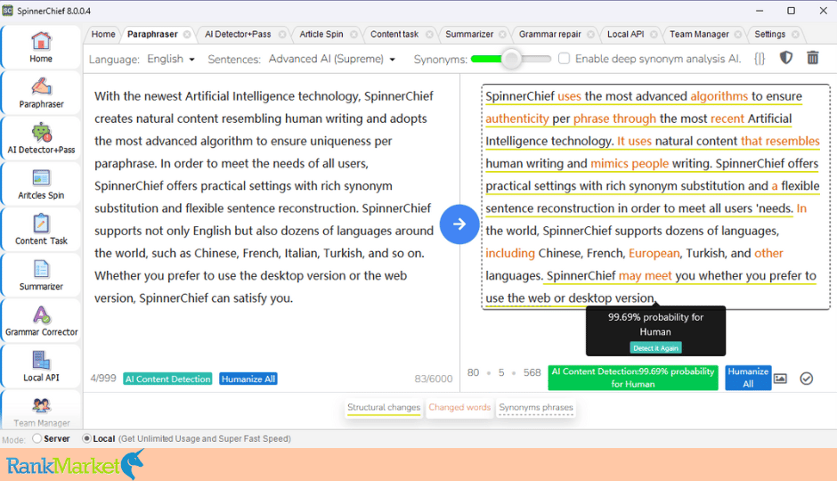Switch to the Local API tab
This screenshot has width=837, height=481.
(x=626, y=34)
